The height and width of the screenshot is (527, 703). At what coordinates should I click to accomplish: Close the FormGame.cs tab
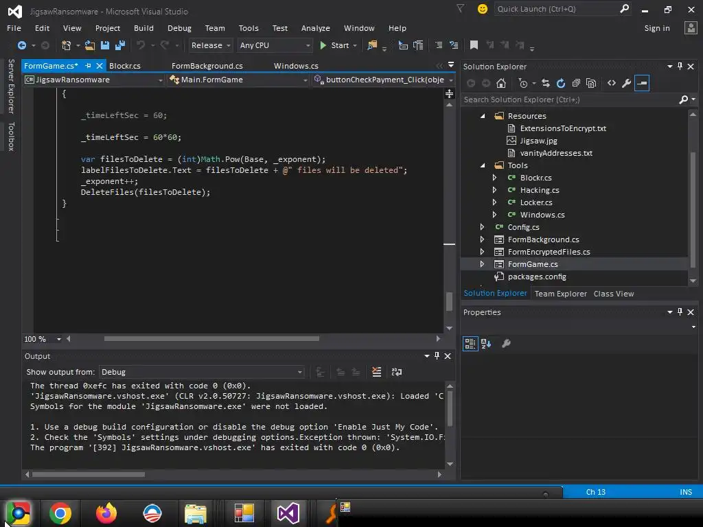coord(100,66)
